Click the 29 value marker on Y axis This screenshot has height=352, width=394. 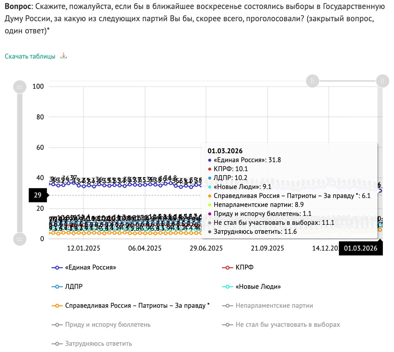[38, 195]
